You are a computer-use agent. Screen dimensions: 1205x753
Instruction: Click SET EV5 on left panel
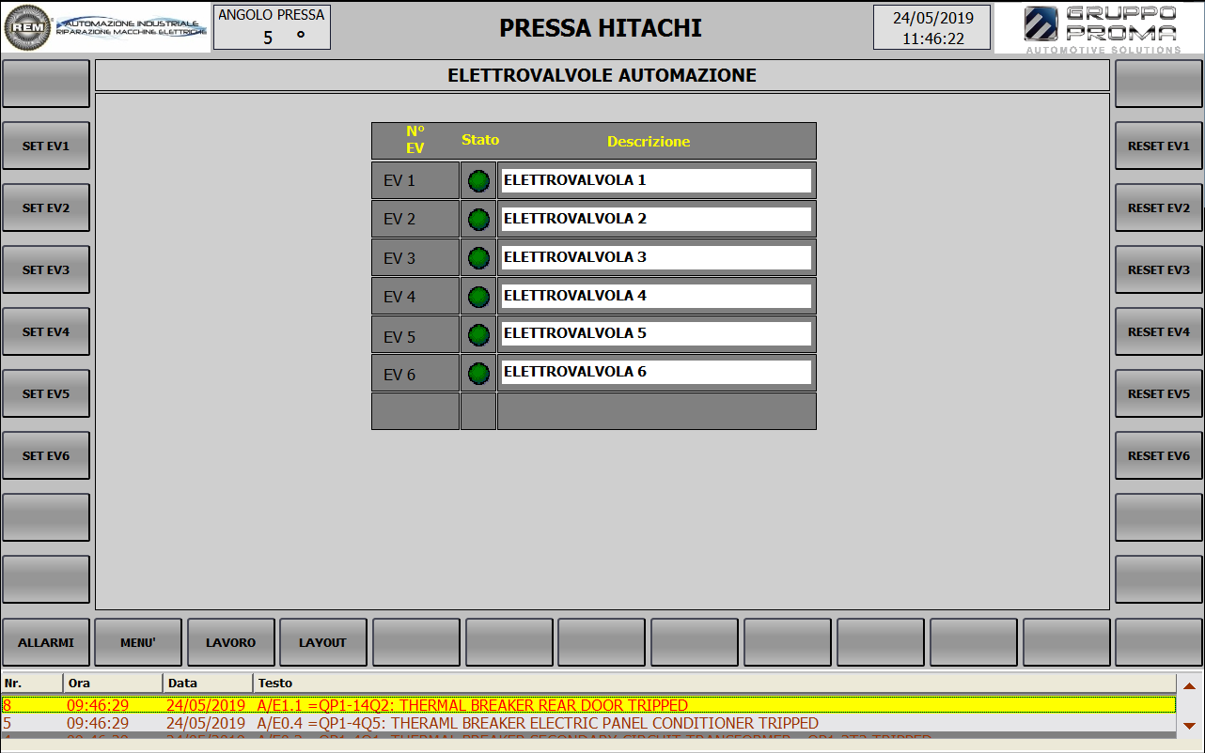[46, 393]
